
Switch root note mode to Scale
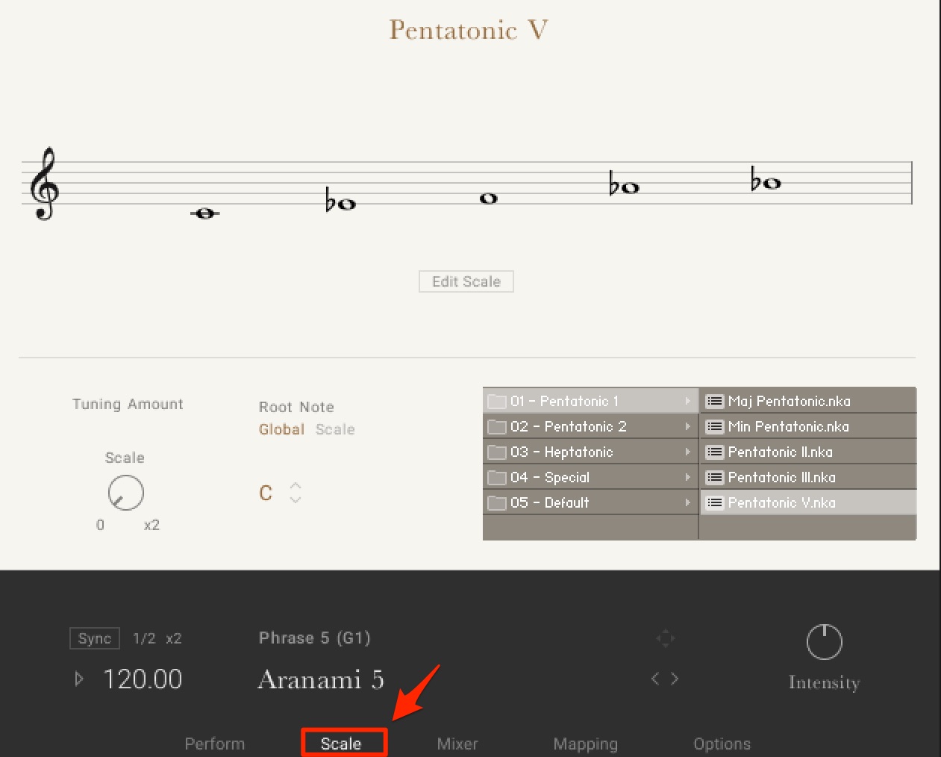[x=335, y=429]
